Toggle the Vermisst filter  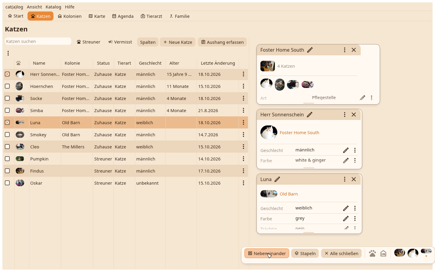click(120, 42)
